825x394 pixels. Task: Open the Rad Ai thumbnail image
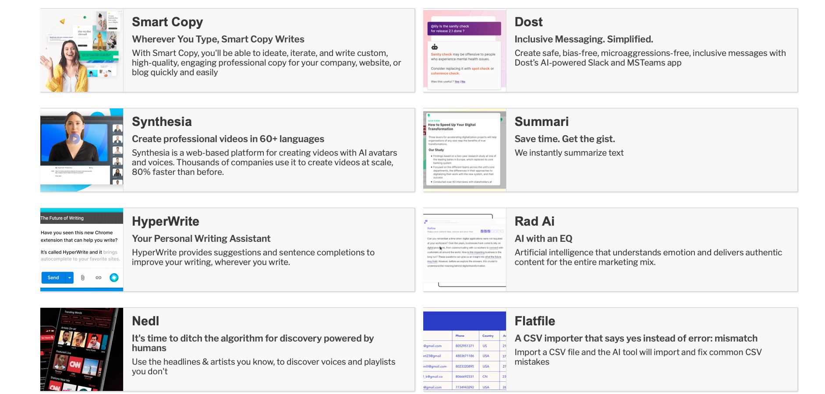pyautogui.click(x=464, y=250)
